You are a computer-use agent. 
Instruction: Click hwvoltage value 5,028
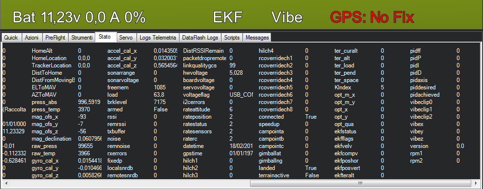coord(236,73)
